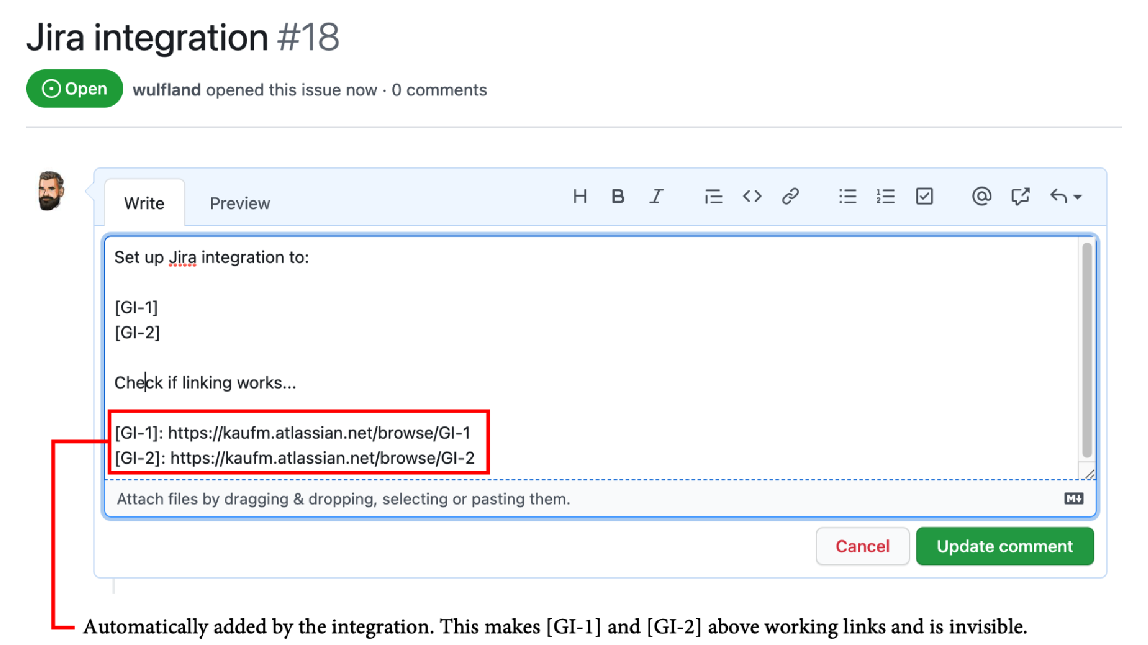1148x645 pixels.
Task: Click the [GI-2] reference line in editor
Action: point(137,333)
